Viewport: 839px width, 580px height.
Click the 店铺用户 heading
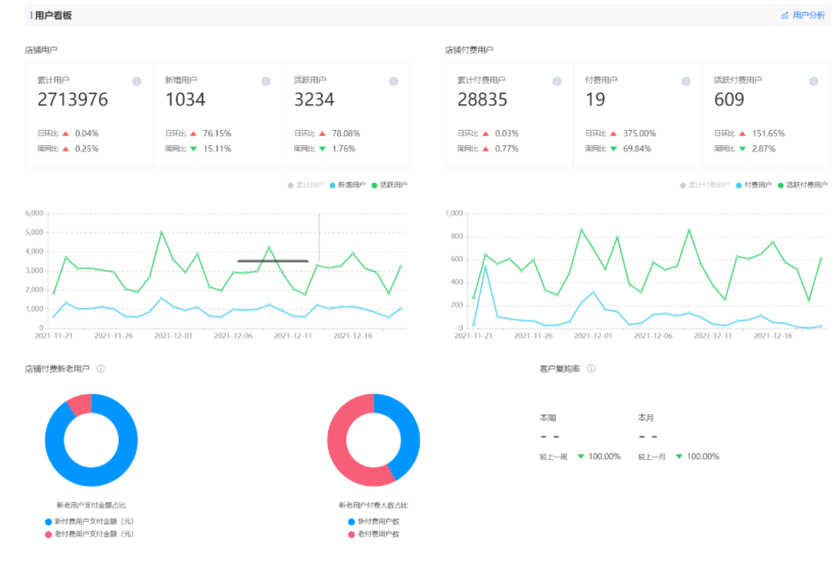[x=41, y=50]
